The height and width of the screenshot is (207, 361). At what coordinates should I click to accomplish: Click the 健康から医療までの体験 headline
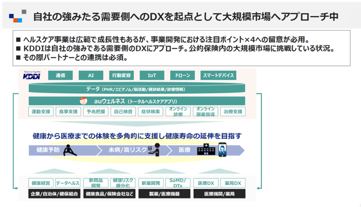pos(137,136)
